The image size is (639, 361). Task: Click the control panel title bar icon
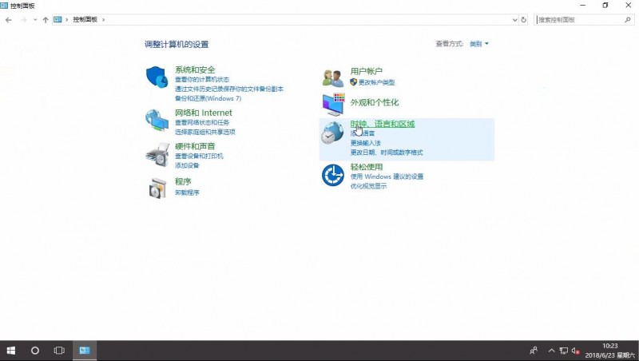point(4,6)
